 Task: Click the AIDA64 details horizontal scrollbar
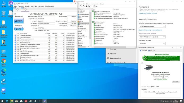114,47
